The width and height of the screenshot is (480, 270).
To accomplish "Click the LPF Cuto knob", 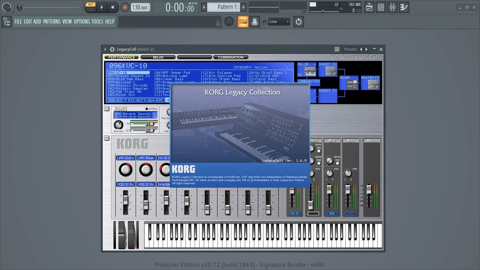I will coord(126,170).
